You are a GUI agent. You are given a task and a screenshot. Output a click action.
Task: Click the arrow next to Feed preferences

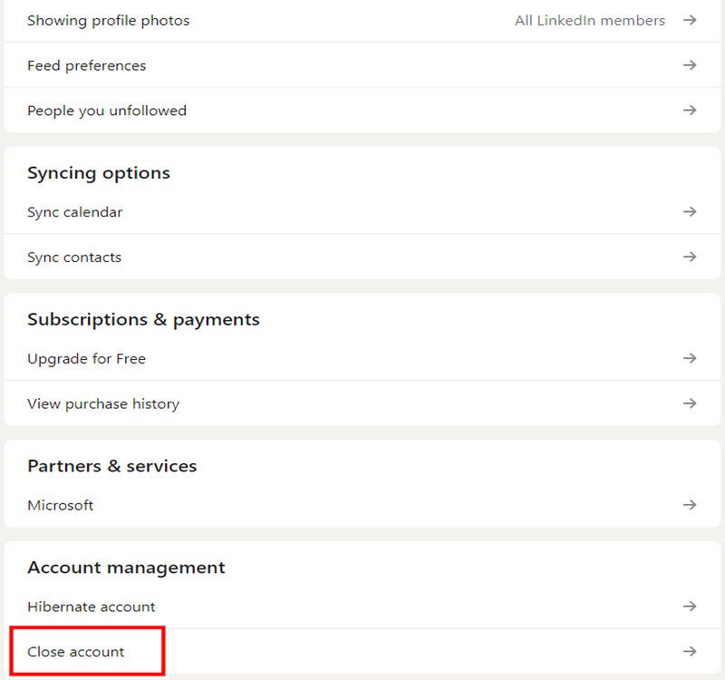click(690, 65)
